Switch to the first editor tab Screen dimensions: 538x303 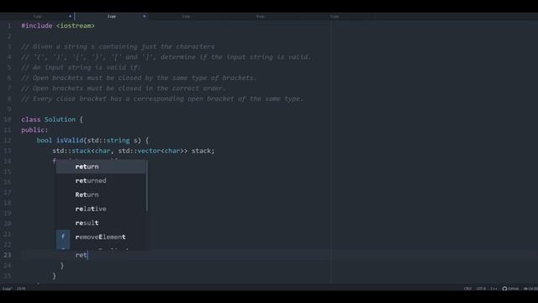37,16
